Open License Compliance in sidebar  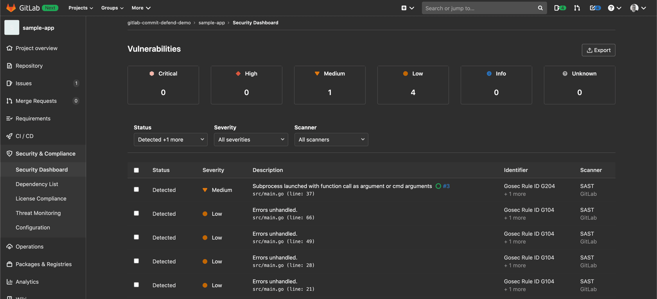[41, 199]
